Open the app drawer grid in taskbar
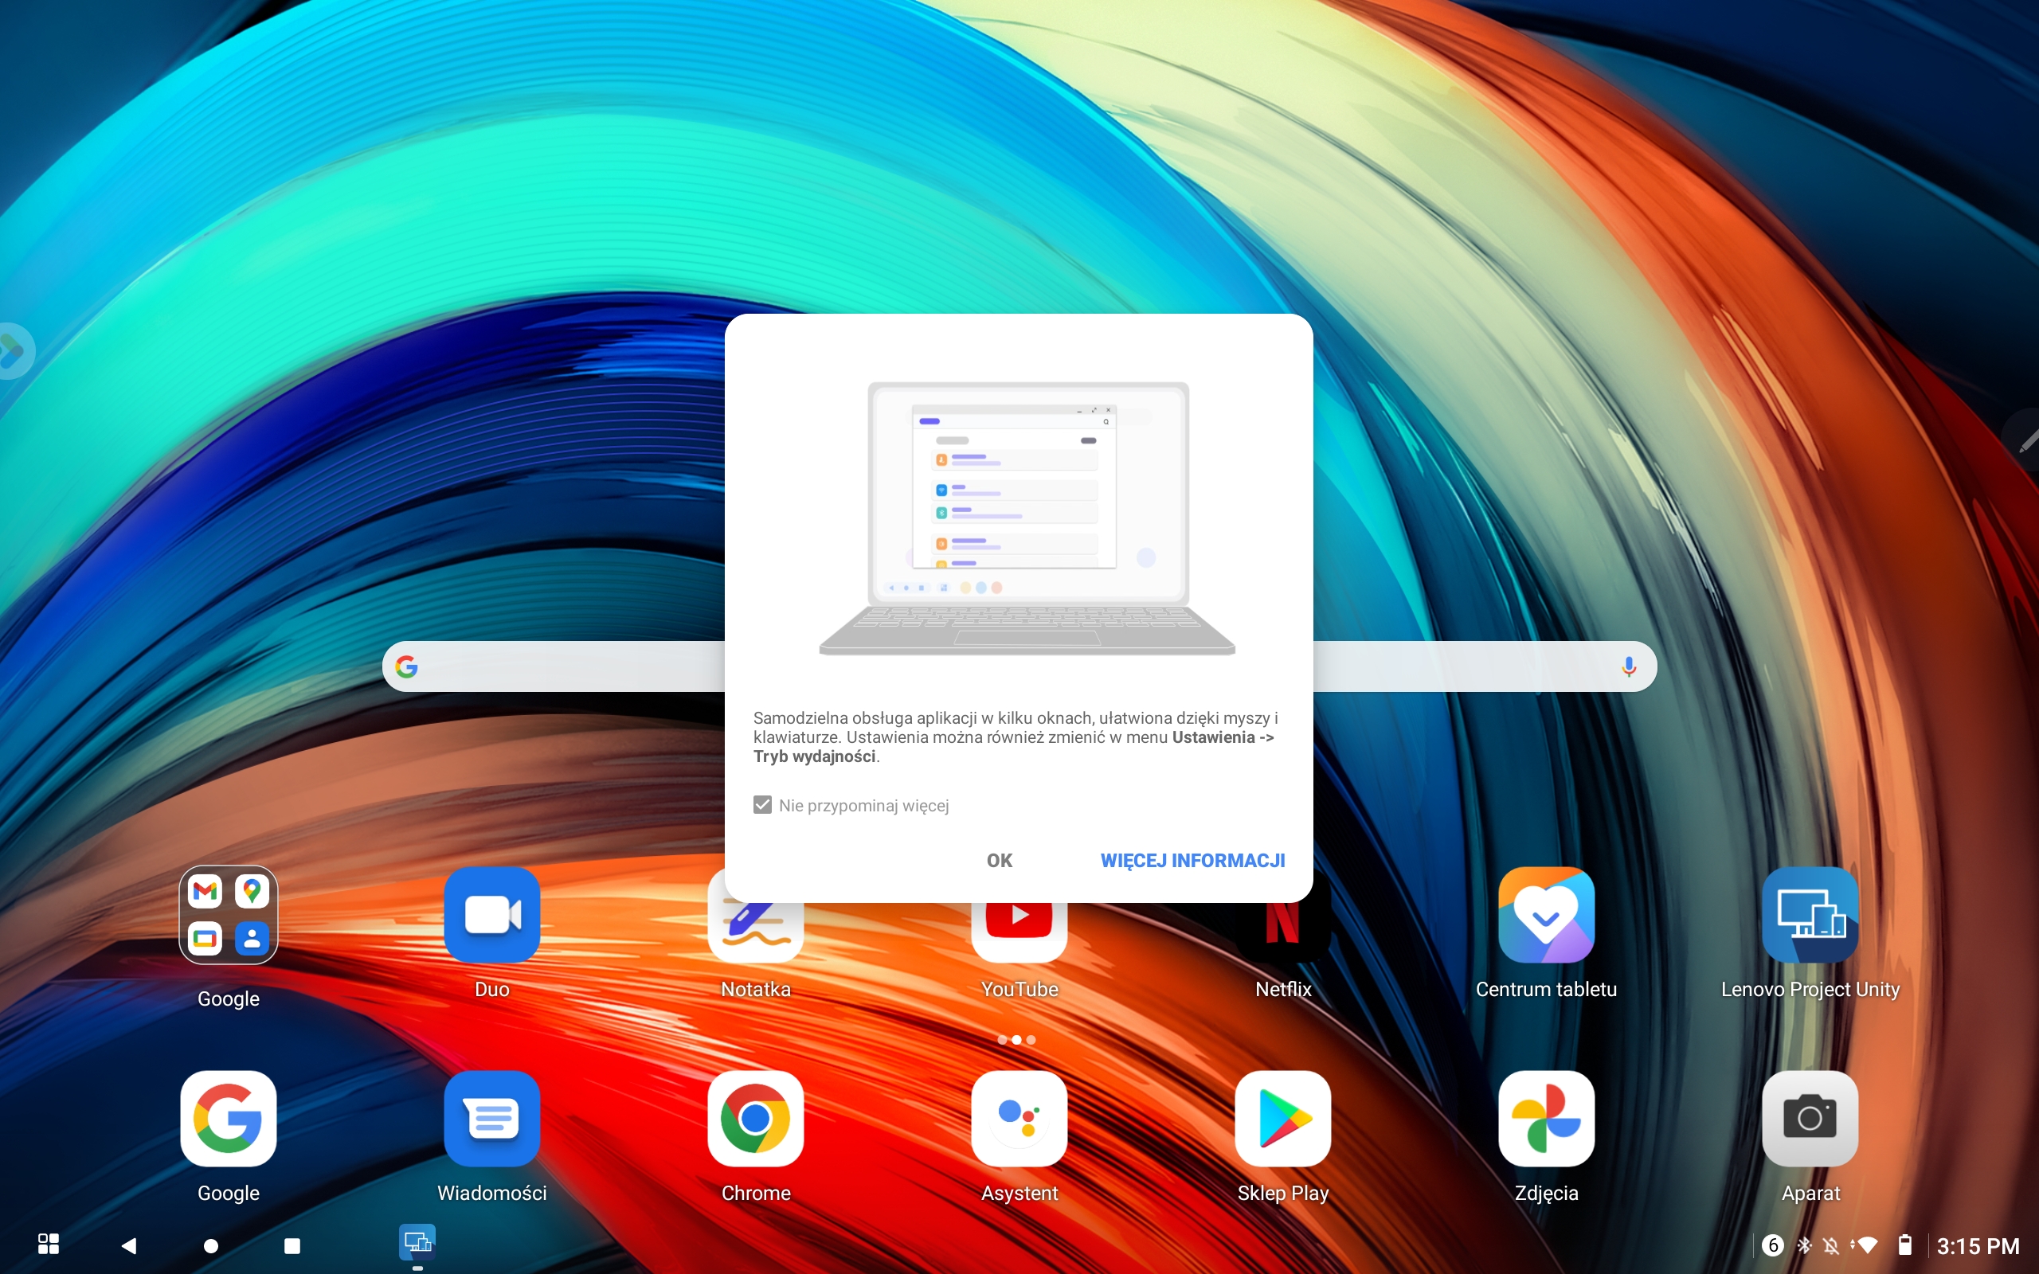Image resolution: width=2039 pixels, height=1274 pixels. [x=48, y=1245]
